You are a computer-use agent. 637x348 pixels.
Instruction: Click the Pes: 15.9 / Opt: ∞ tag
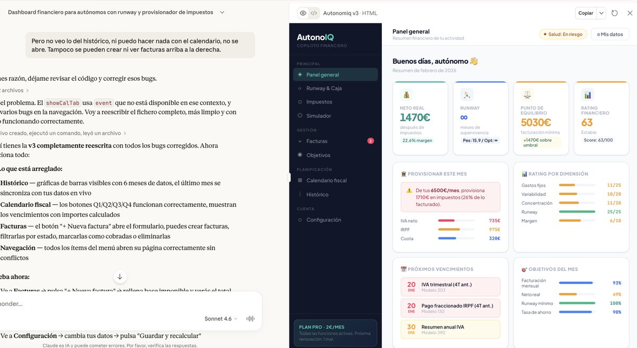(x=480, y=141)
